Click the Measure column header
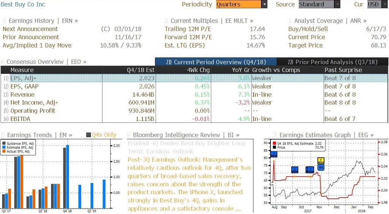Viewport: 389px width, 214px height. 56,70
